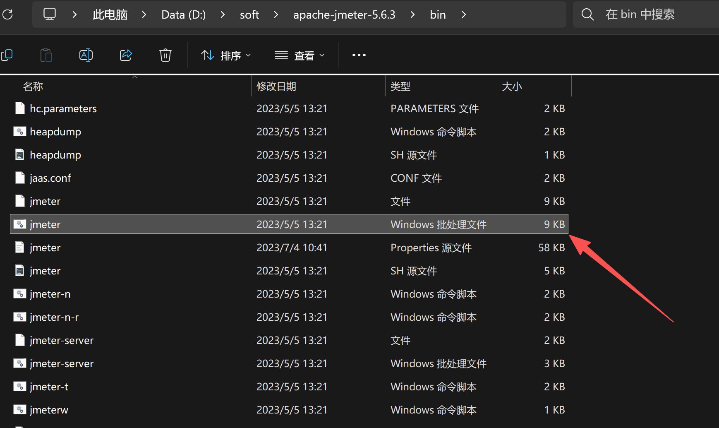This screenshot has height=428, width=719.
Task: Sort by 修改日期 column header
Action: pos(276,86)
